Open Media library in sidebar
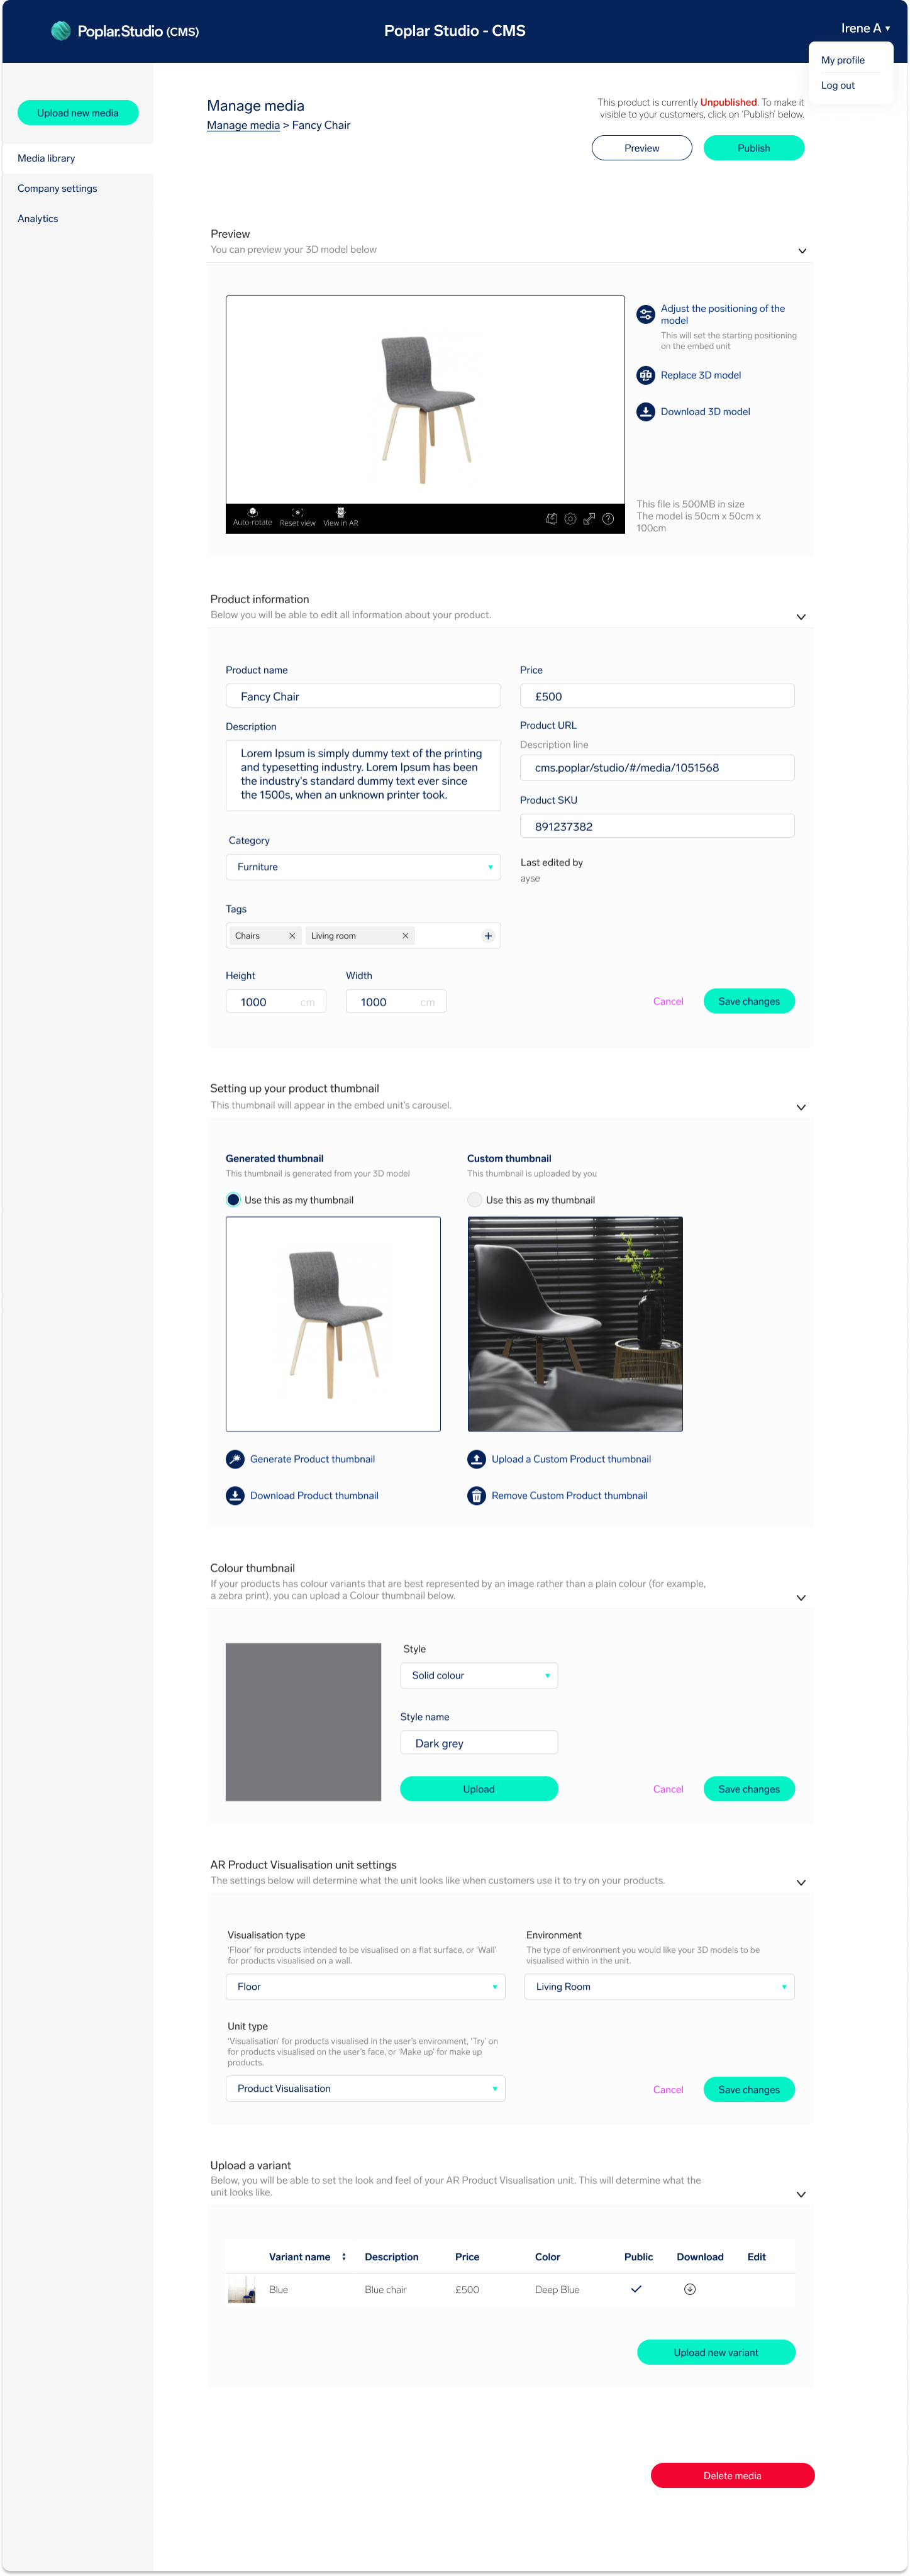 pyautogui.click(x=77, y=158)
